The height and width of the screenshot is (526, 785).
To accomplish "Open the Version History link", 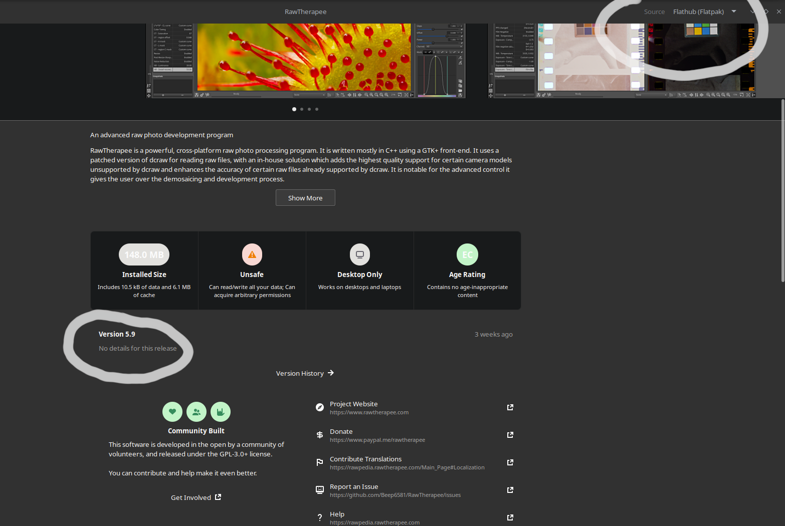I will [x=305, y=373].
